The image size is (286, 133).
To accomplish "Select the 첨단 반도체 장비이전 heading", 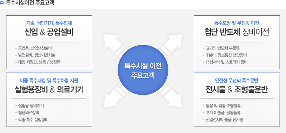I will 237,32.
